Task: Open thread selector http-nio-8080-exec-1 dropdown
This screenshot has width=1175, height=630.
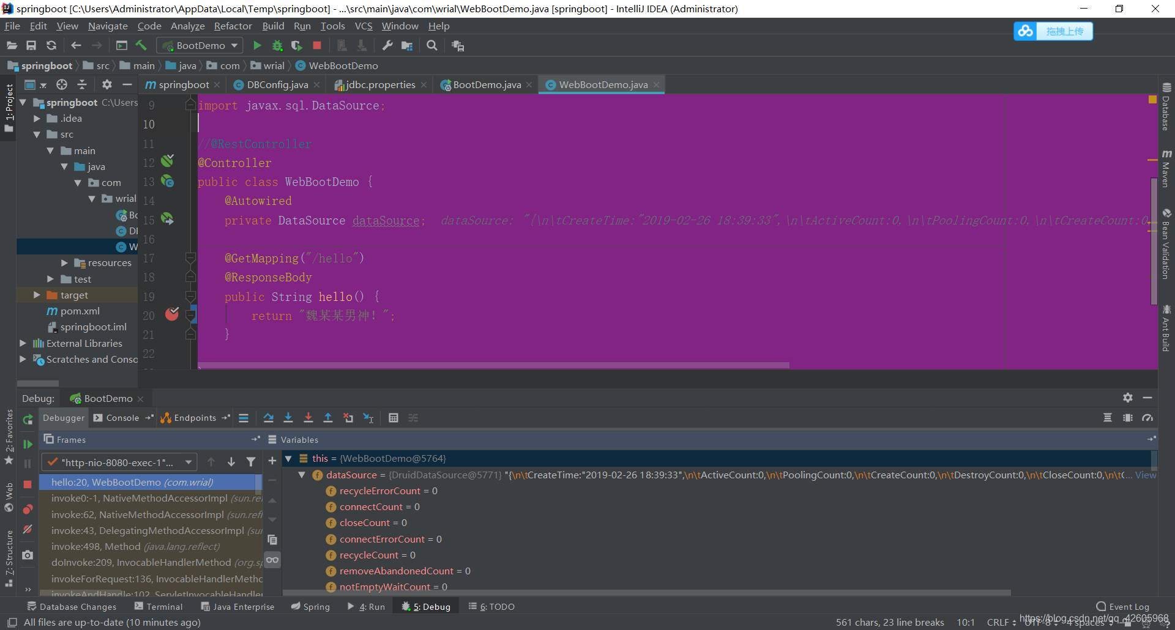Action: click(119, 462)
